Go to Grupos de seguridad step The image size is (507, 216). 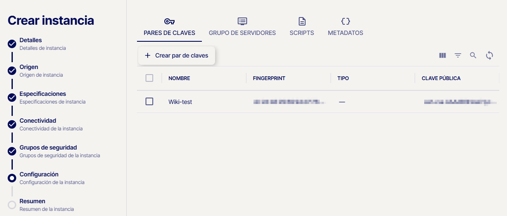(x=48, y=148)
